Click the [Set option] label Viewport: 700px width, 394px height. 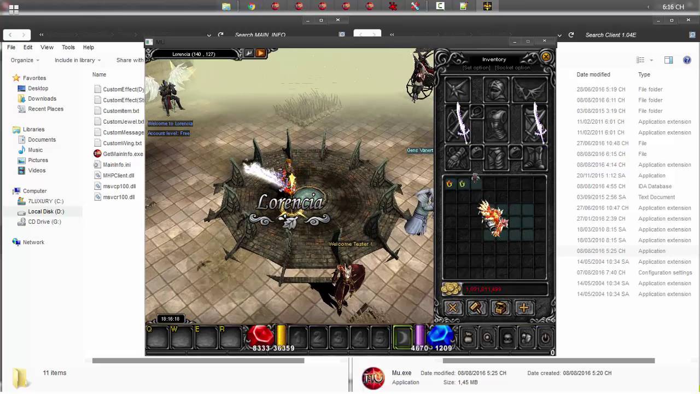pyautogui.click(x=476, y=68)
